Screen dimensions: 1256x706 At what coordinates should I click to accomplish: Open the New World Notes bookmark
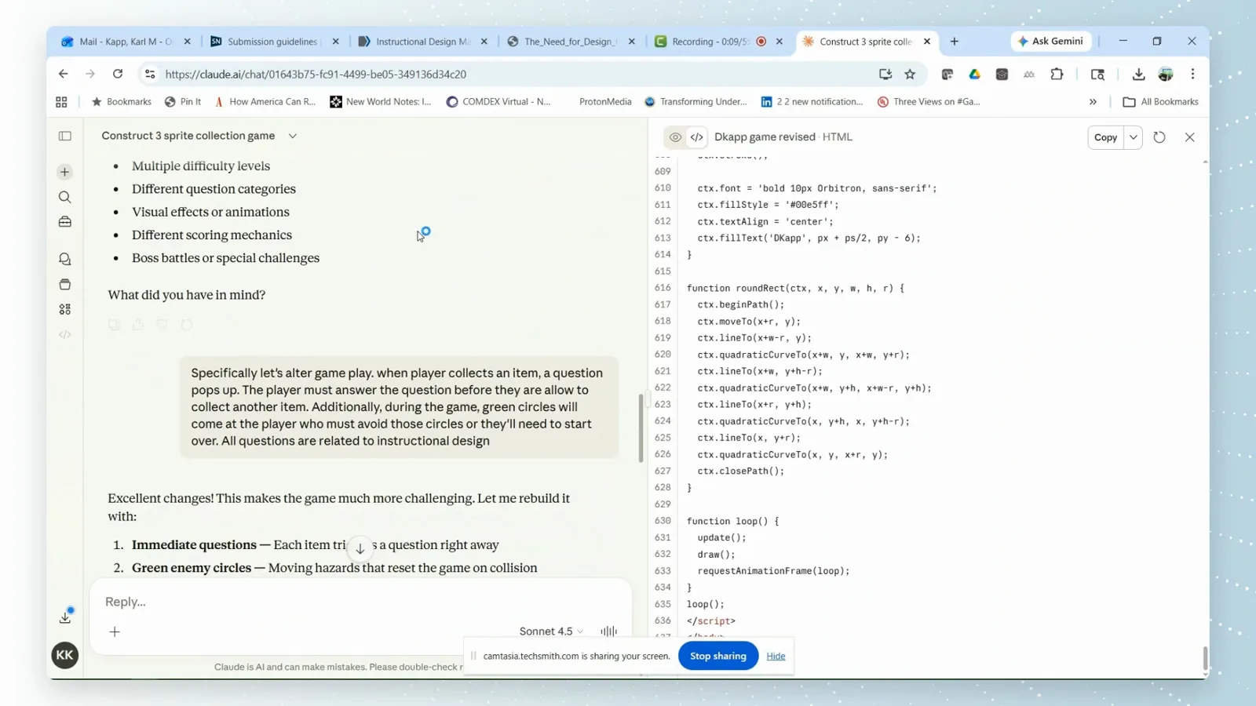click(x=381, y=102)
